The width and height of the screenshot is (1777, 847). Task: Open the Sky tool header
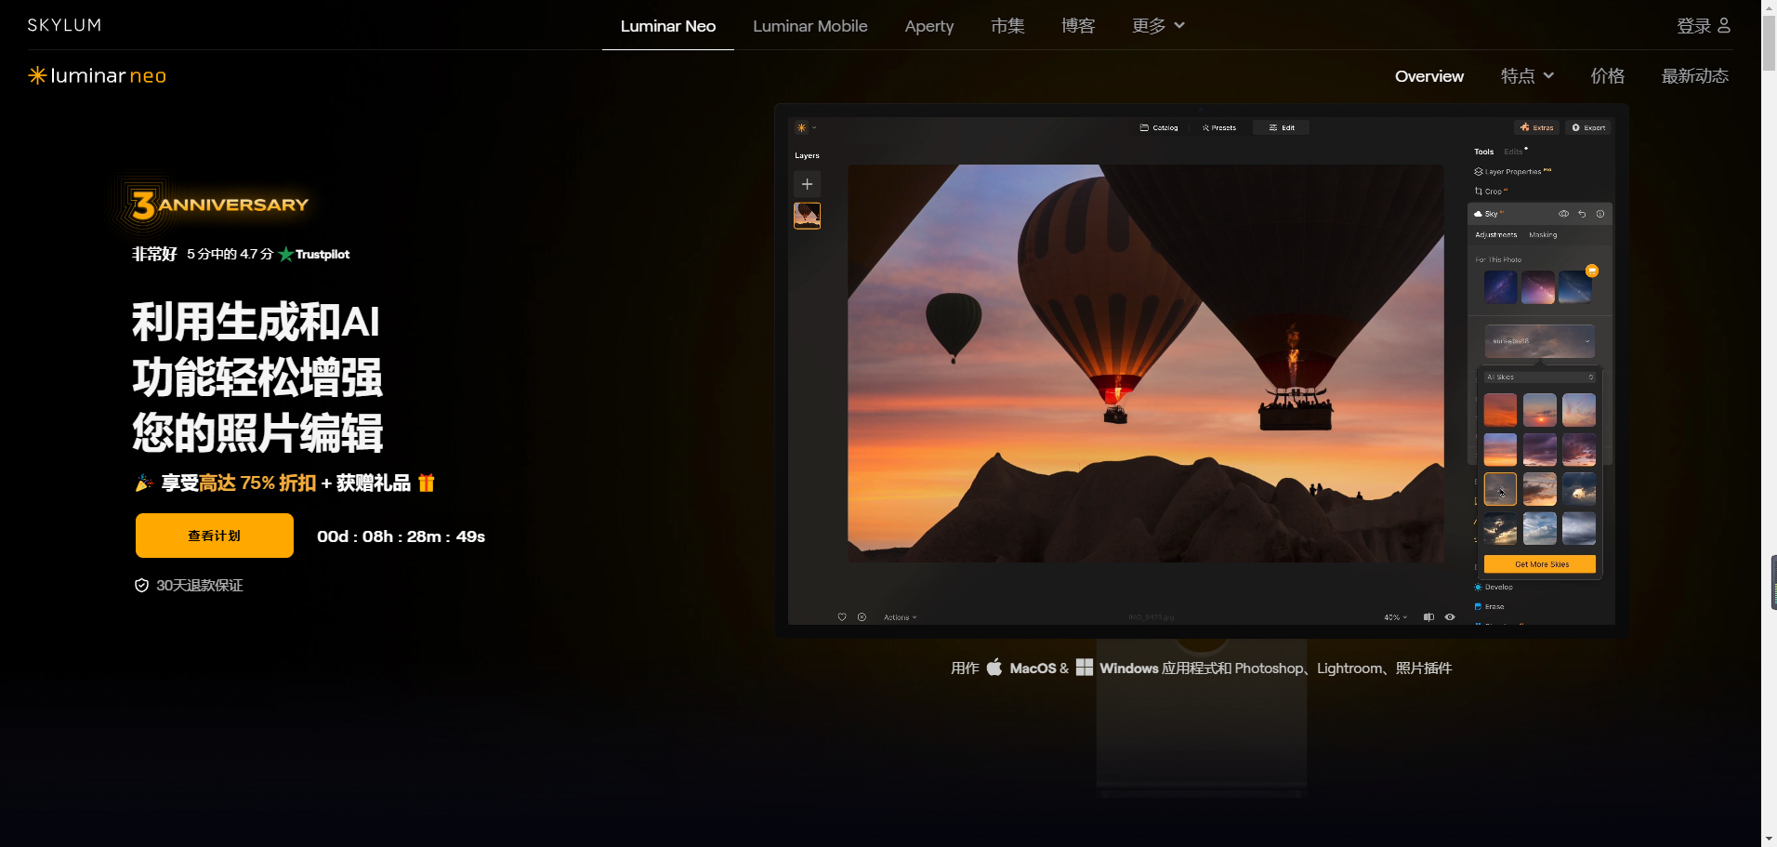coord(1539,214)
